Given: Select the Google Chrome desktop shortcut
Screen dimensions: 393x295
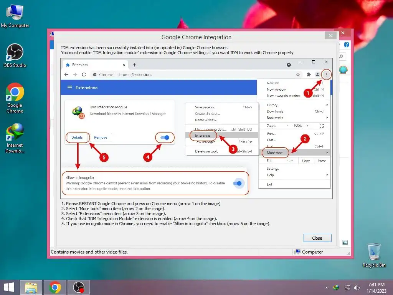Looking at the screenshot, I should click(15, 98).
